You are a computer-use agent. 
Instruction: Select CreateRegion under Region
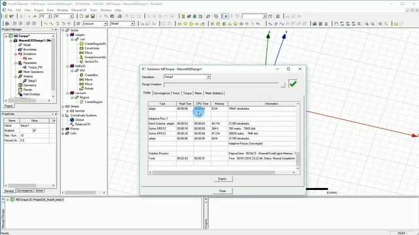[93, 102]
